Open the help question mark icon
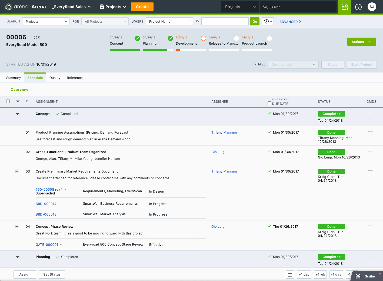383x281 pixels. (x=358, y=7)
